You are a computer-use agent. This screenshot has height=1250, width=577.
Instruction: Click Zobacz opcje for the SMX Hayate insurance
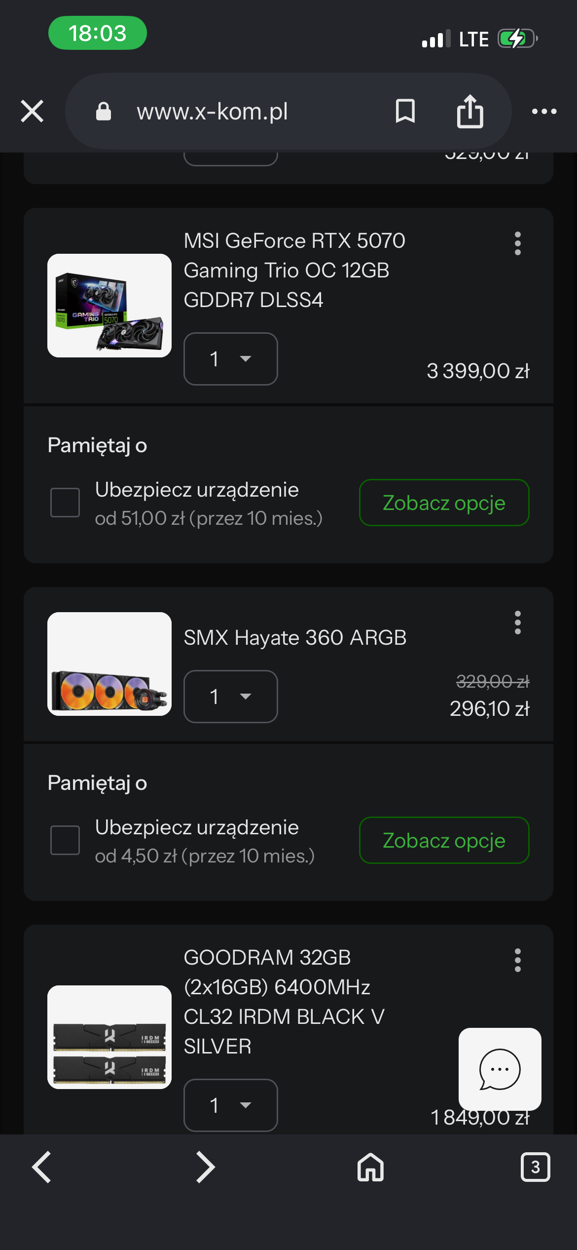(444, 840)
